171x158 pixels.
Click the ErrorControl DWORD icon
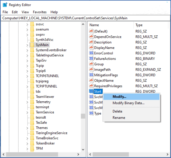click(91, 53)
